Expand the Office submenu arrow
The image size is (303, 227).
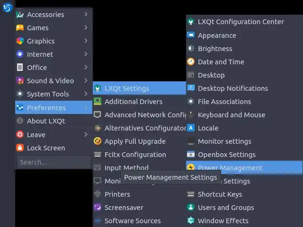(x=86, y=67)
